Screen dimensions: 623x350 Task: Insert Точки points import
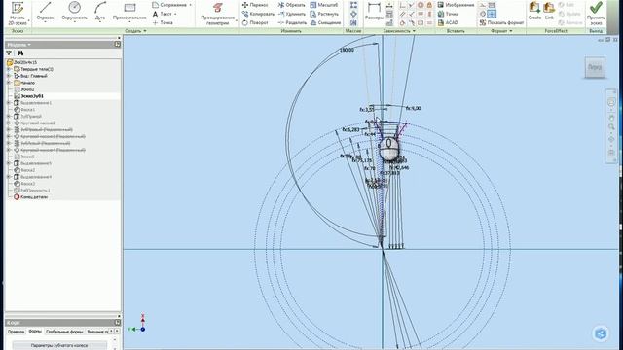pyautogui.click(x=448, y=14)
